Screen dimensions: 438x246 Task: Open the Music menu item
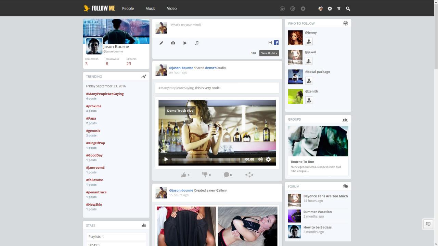(x=150, y=9)
